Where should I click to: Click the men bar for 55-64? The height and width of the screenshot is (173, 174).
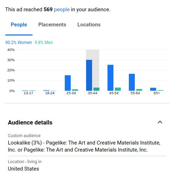[139, 90]
